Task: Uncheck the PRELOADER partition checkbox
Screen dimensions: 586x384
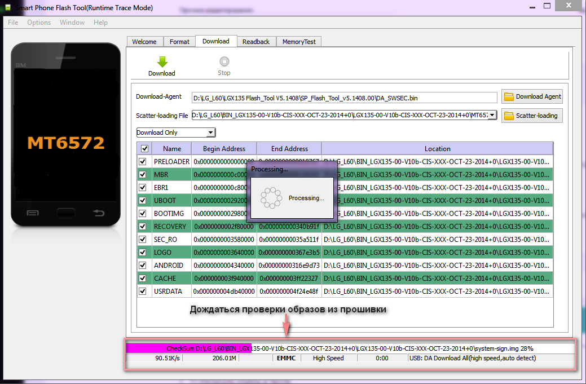Action: [x=144, y=162]
